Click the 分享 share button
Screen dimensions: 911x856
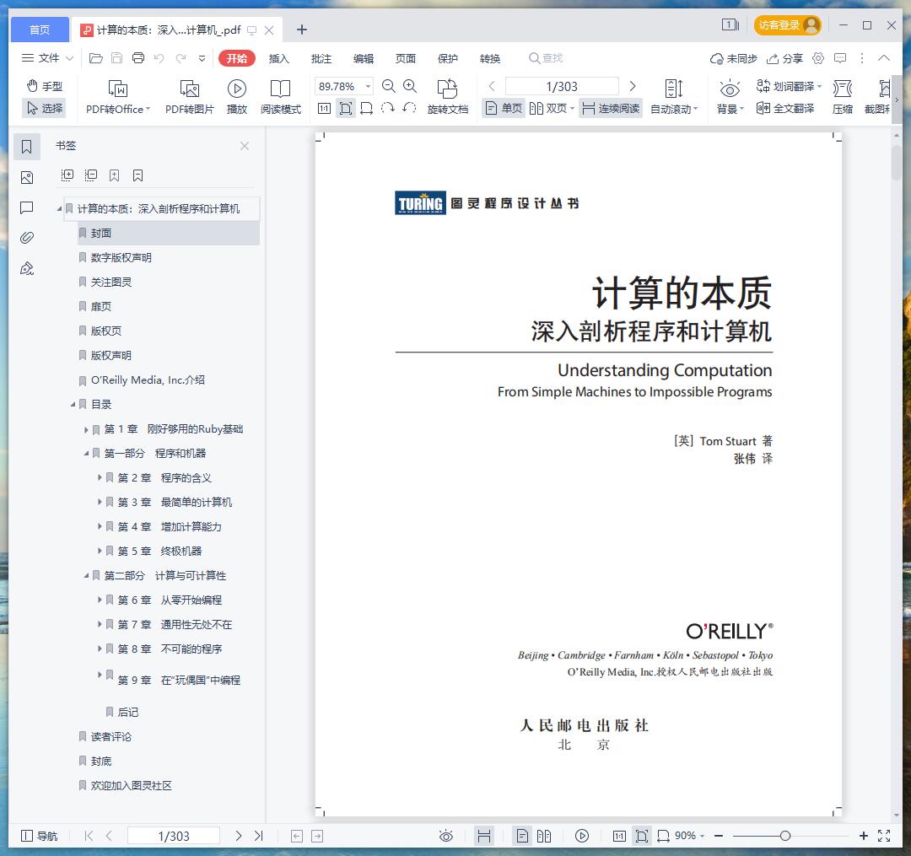click(785, 59)
